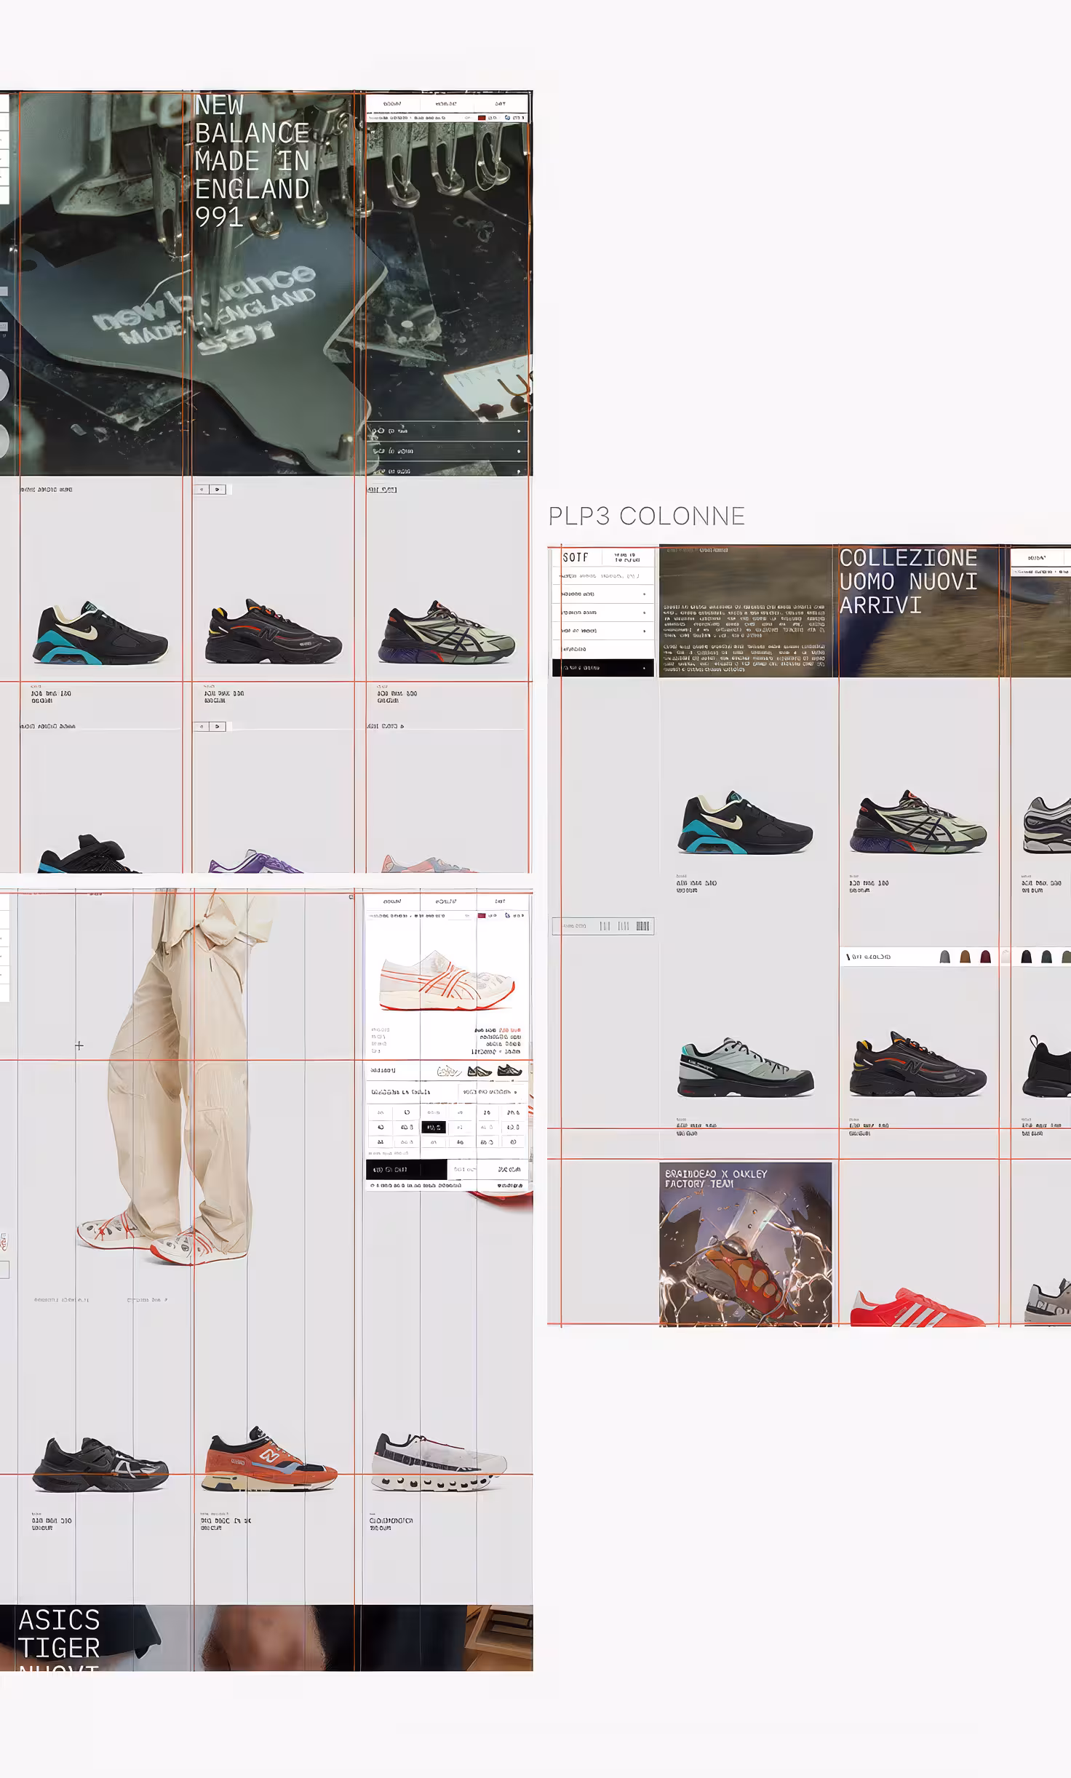Click the white and red Asics product image
This screenshot has height=1778, width=1071.
447,979
